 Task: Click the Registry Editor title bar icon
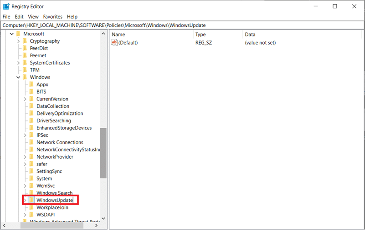(x=6, y=6)
